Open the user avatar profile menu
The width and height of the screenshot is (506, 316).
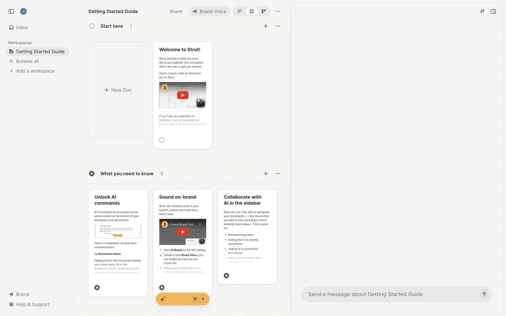pos(23,11)
